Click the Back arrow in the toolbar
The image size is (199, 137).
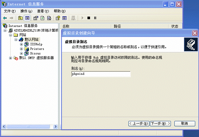point(5,18)
